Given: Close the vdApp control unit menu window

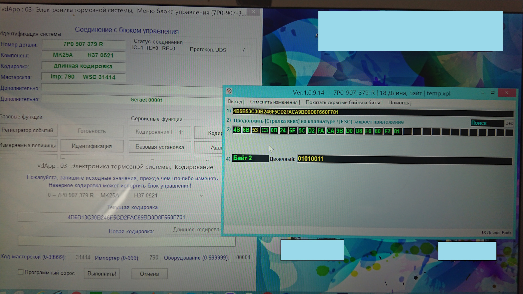Looking at the screenshot, I should (253, 11).
